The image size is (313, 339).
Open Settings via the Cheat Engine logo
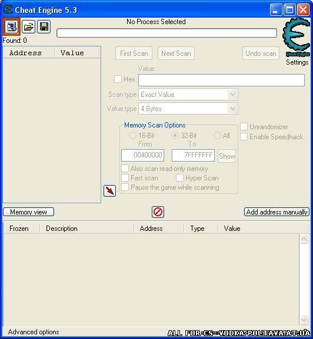297,38
